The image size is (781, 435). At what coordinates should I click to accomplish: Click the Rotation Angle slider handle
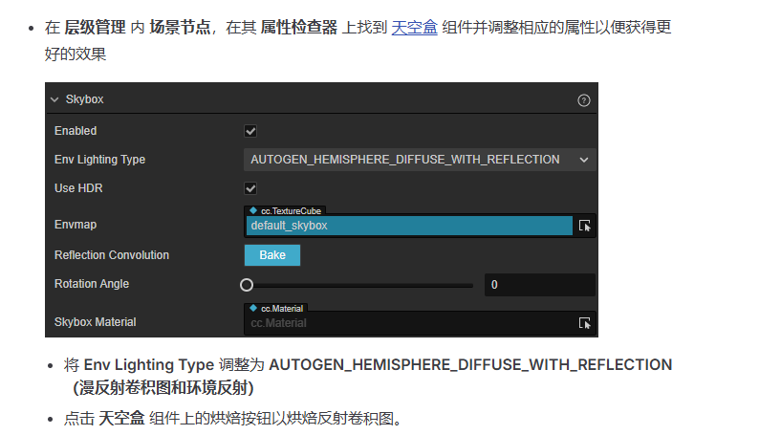coord(247,284)
